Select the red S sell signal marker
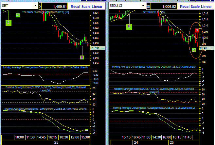215x145 pixels. pyautogui.click(x=197, y=30)
